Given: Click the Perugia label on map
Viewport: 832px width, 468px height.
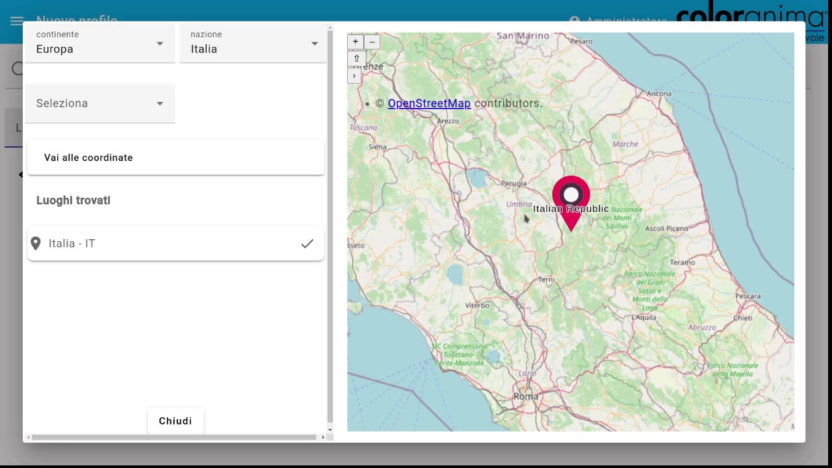Looking at the screenshot, I should [513, 183].
